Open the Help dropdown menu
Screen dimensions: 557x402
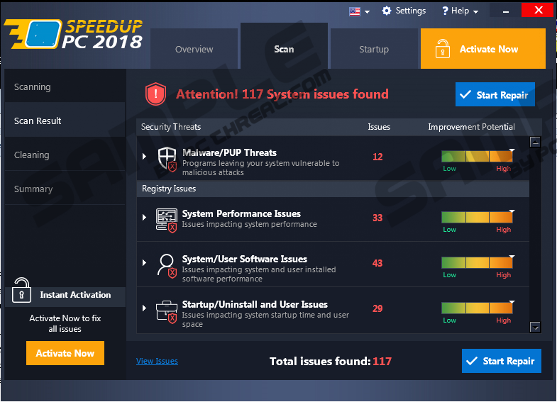(460, 11)
